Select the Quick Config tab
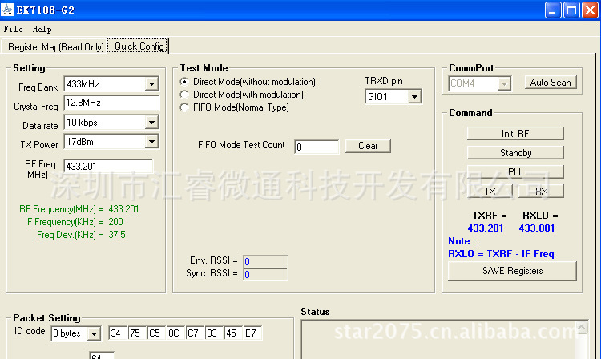This screenshot has height=359, width=601. (139, 46)
